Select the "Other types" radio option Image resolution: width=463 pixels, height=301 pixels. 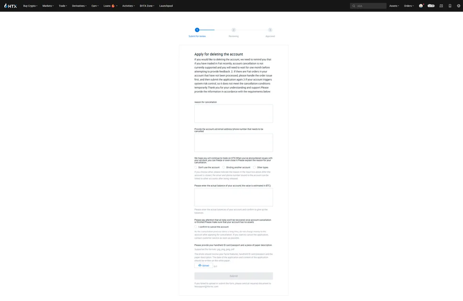(254, 167)
